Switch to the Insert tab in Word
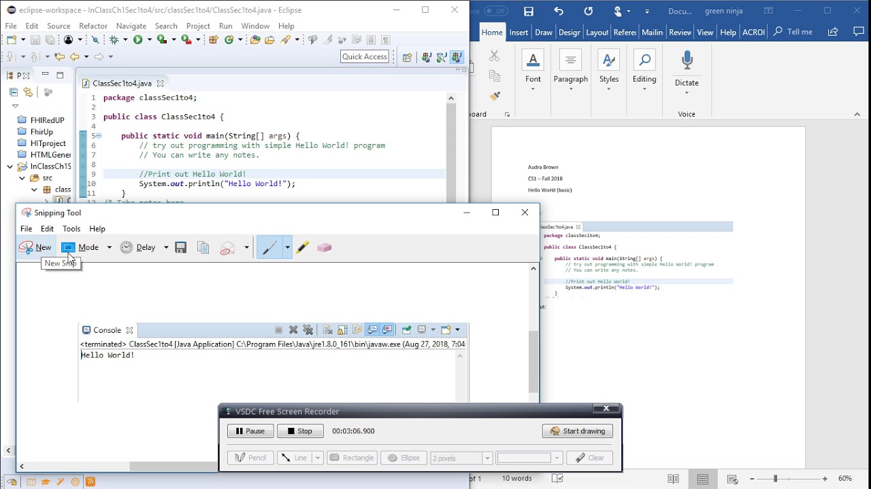Image resolution: width=871 pixels, height=489 pixels. (x=519, y=32)
